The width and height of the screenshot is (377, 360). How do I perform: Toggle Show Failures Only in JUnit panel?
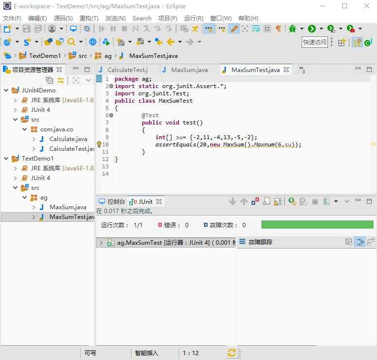coord(255,201)
